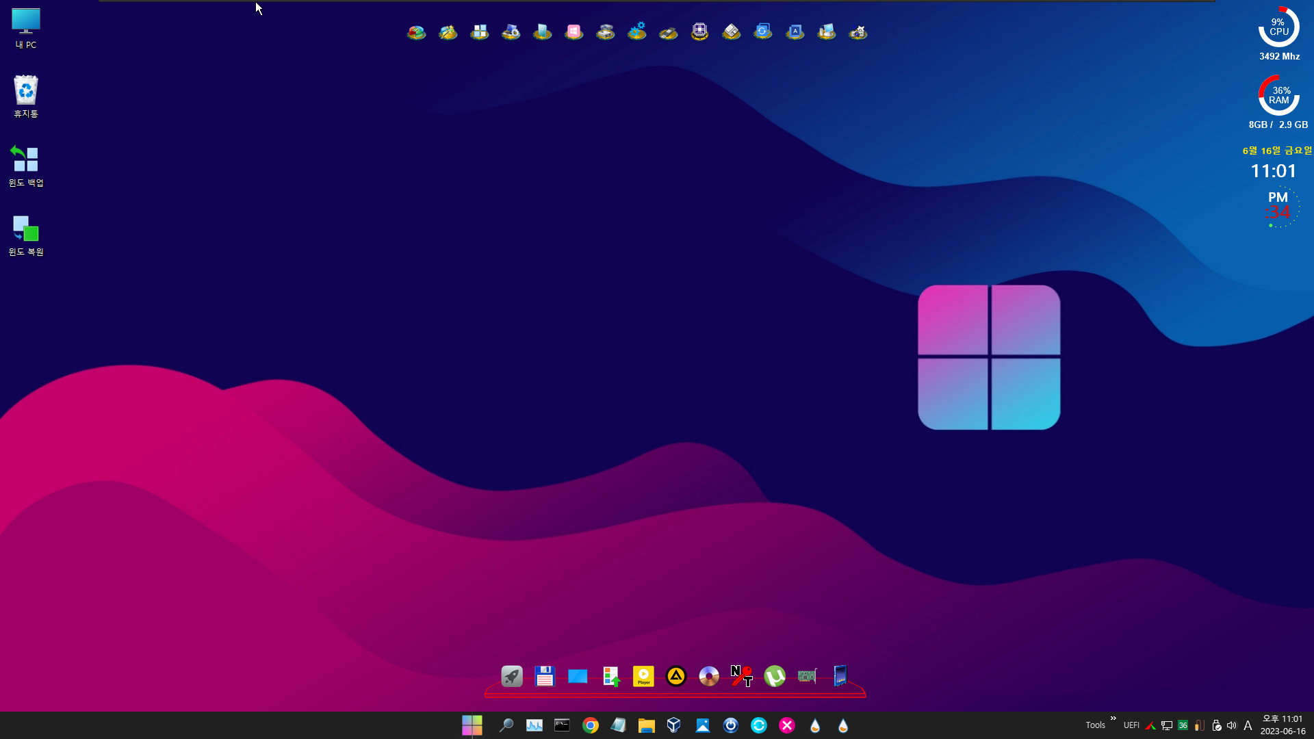
Task: Launch the rocket icon in bottom dock
Action: [x=512, y=677]
